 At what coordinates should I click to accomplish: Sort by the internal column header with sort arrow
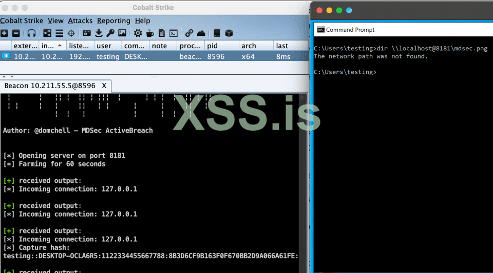coord(52,46)
